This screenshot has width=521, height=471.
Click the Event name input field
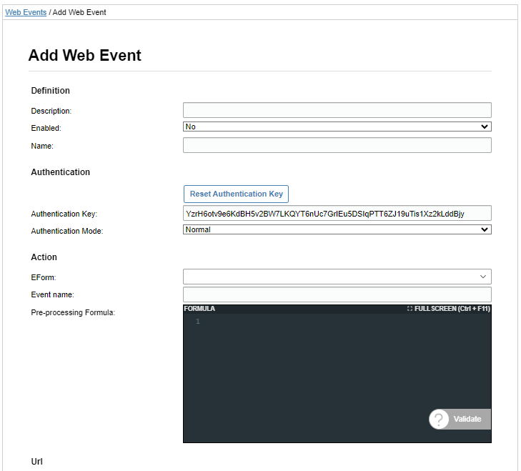[x=337, y=294]
